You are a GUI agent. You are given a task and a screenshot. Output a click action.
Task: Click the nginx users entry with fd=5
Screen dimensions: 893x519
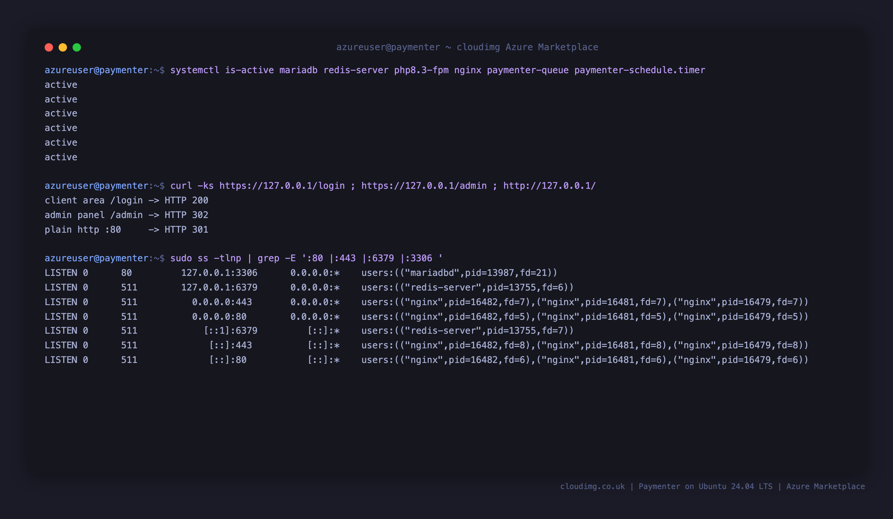(585, 317)
